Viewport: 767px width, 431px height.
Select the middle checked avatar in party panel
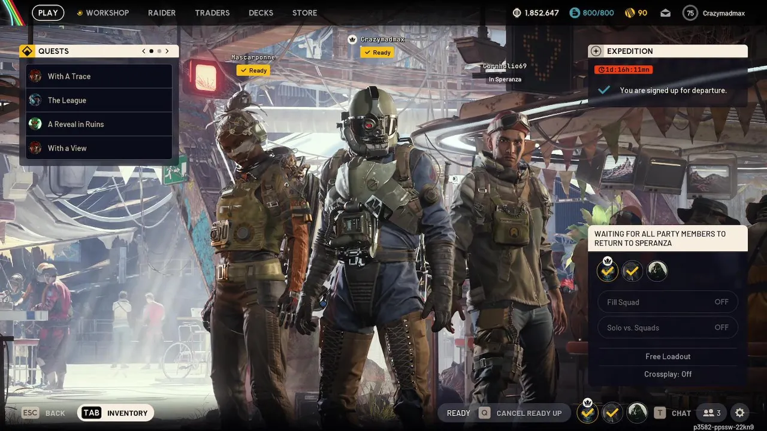(x=632, y=271)
